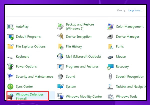Open the Windows Mobility Center link

pyautogui.click(x=84, y=96)
